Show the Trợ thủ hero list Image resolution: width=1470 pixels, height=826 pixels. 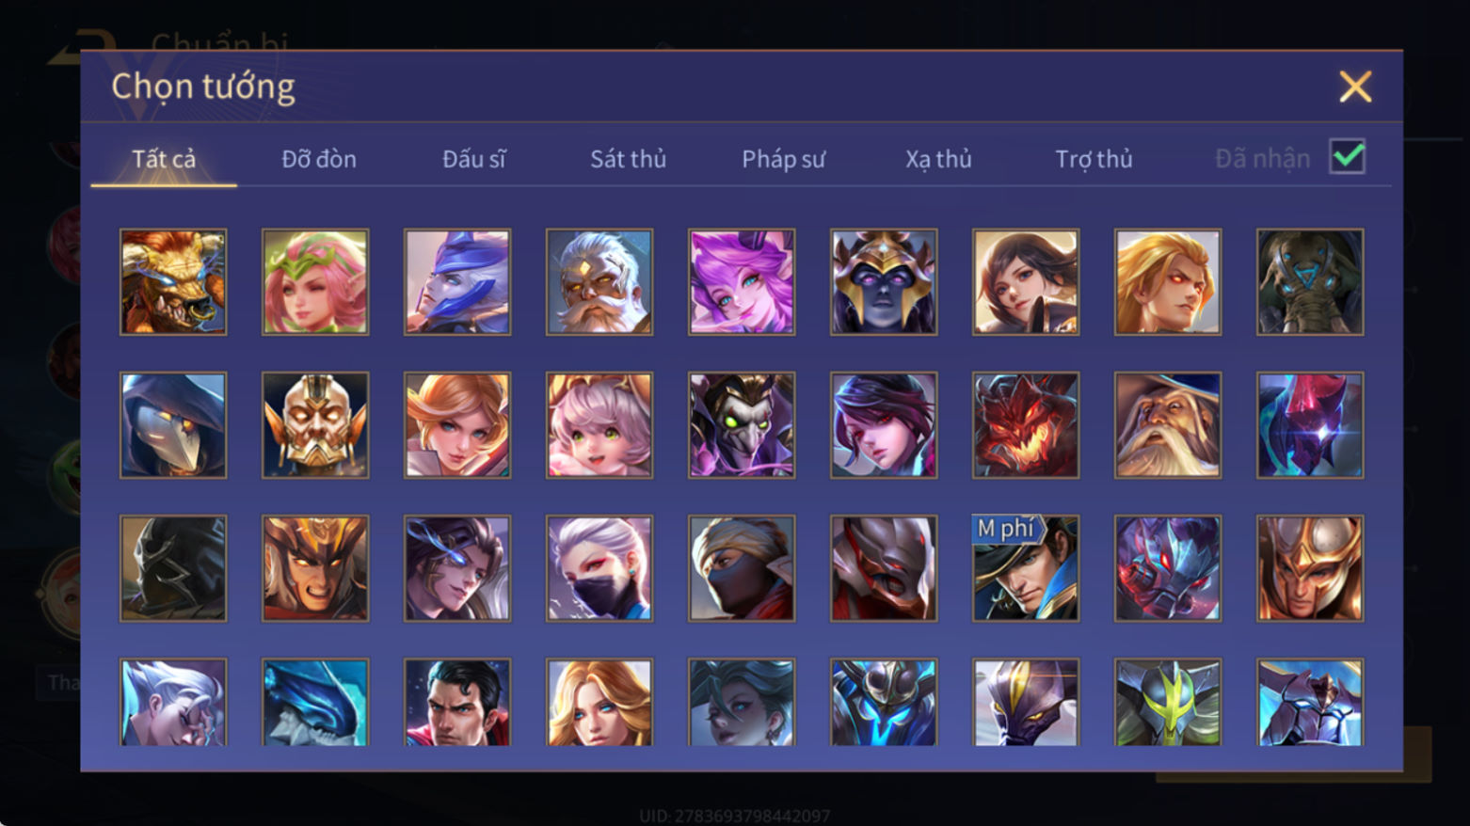[x=1094, y=159]
